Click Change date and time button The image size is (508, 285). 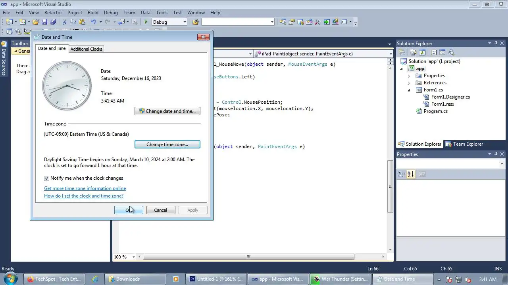point(167,111)
